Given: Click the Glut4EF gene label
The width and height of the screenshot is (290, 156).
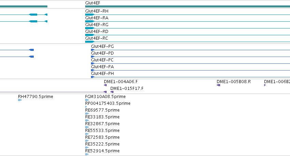Looking at the screenshot, I should [93, 3].
